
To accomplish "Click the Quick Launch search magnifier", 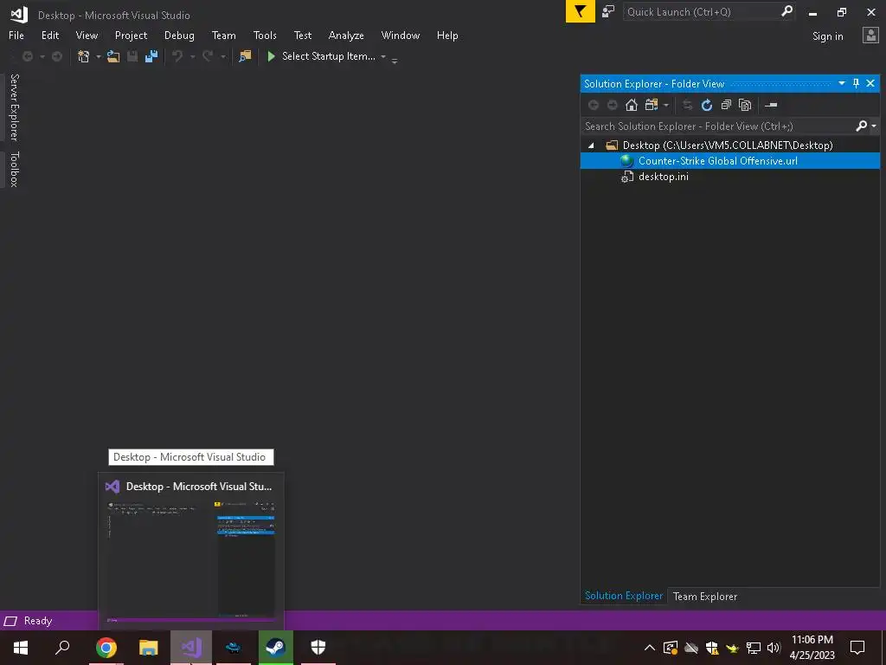I will [786, 11].
